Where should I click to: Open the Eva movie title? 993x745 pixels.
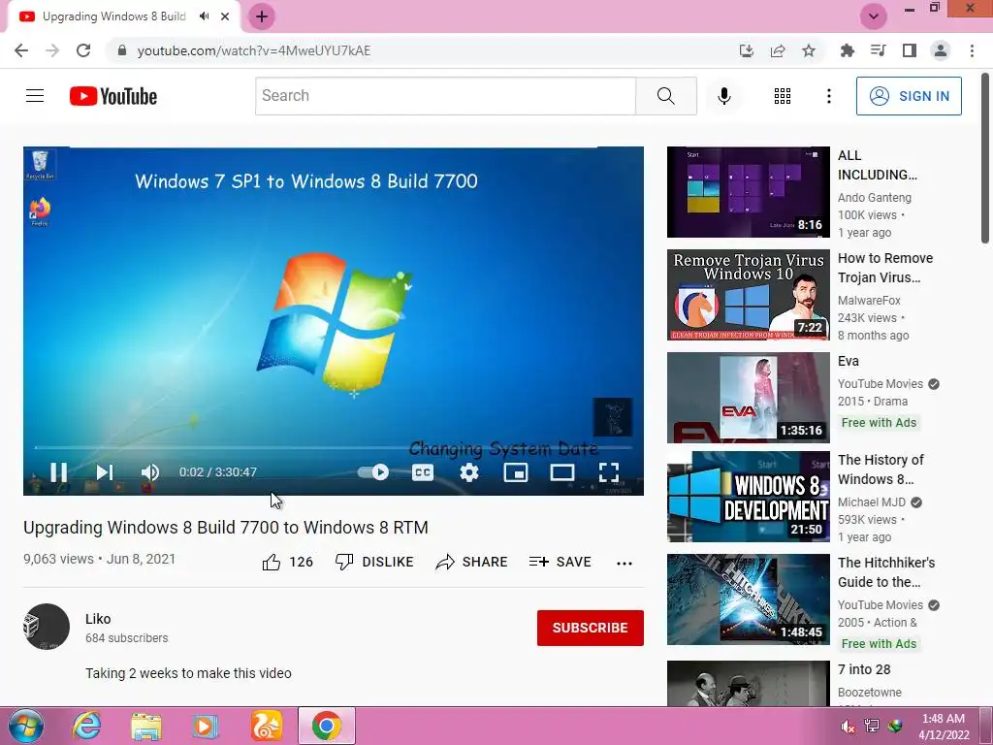[x=848, y=361]
